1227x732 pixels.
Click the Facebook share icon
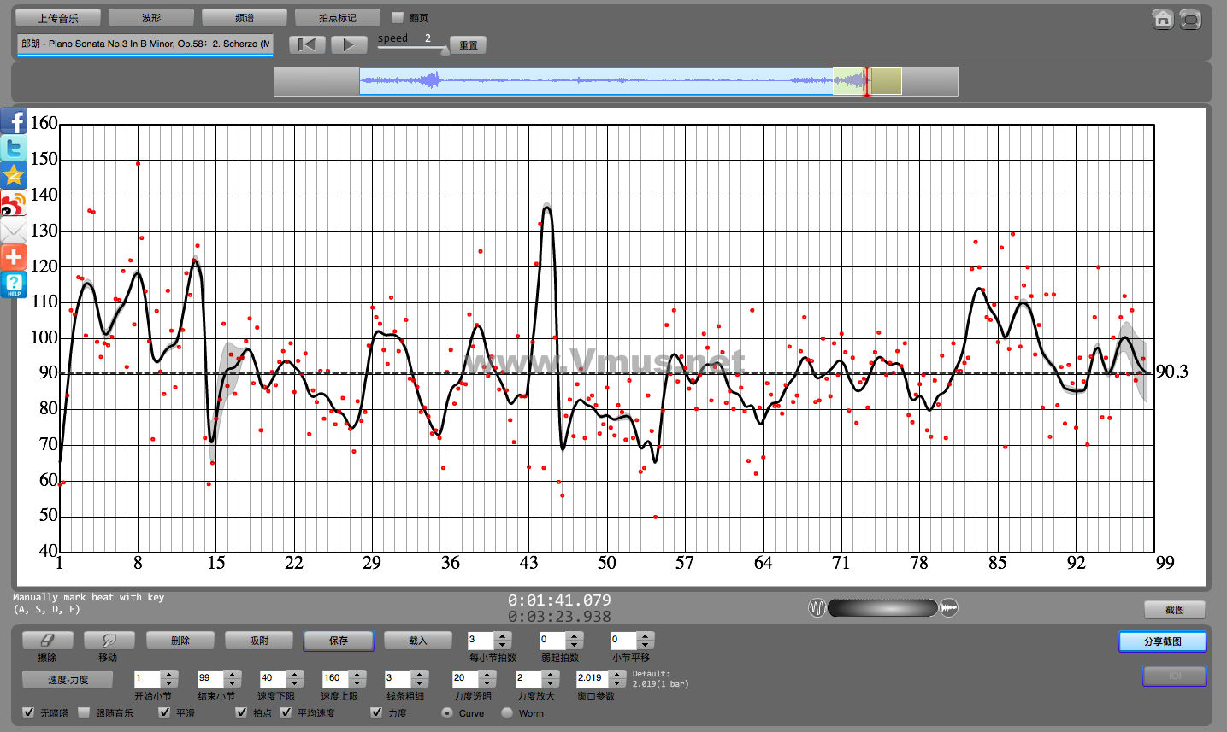(x=14, y=121)
